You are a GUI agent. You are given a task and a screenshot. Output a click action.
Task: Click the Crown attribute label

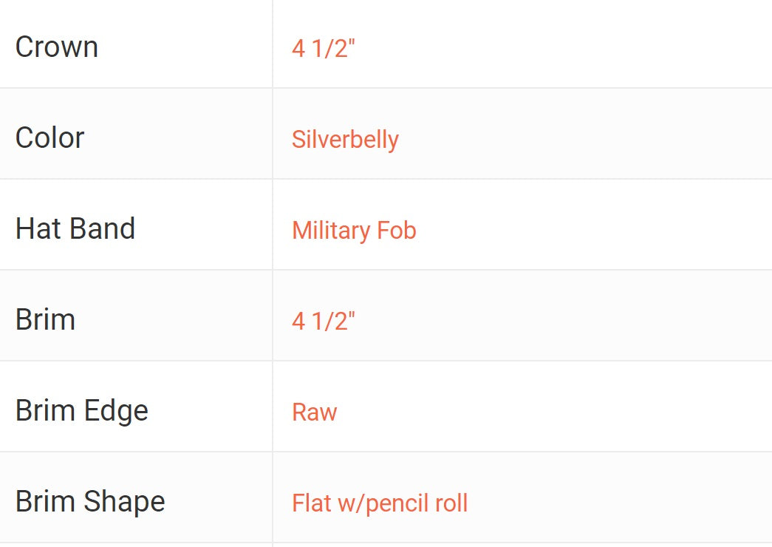(x=57, y=47)
